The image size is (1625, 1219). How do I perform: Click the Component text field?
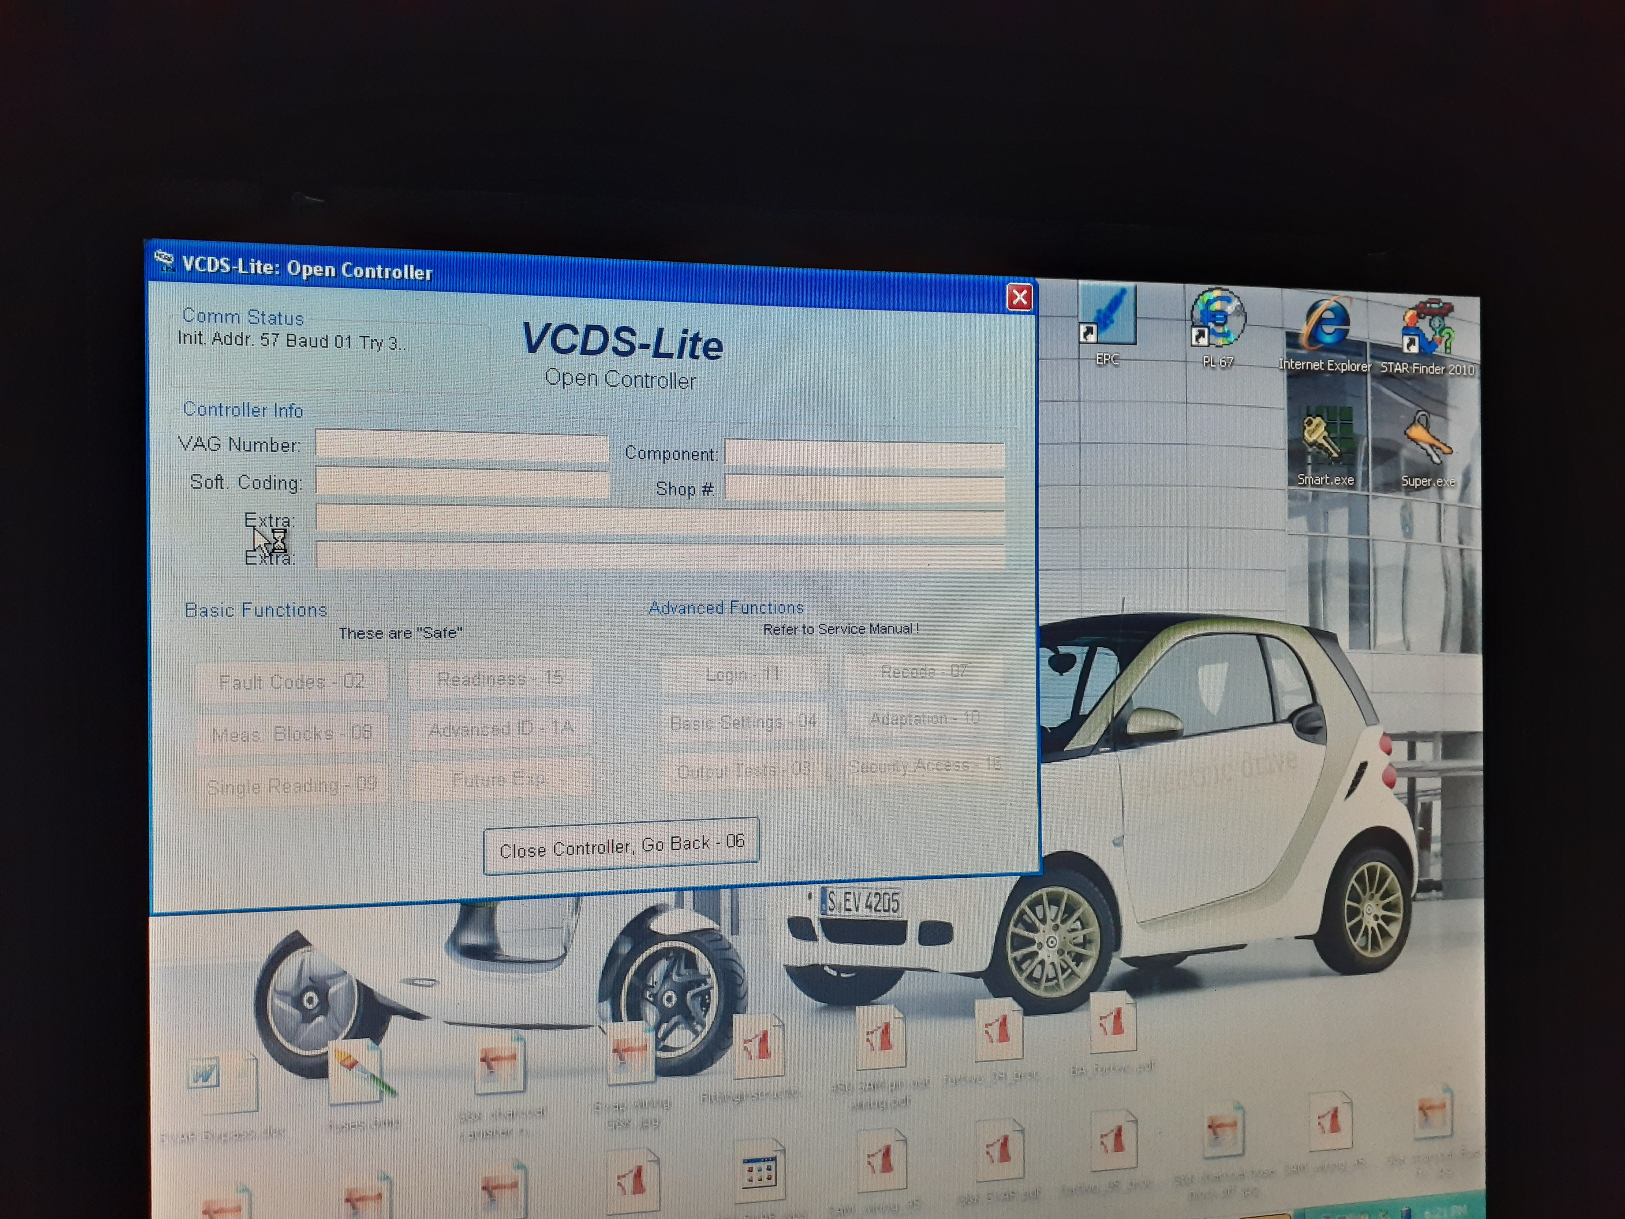864,453
